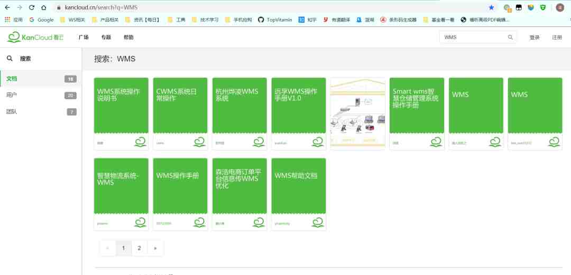
Task: Expand the 产品相关 bookmark folder
Action: [x=105, y=20]
